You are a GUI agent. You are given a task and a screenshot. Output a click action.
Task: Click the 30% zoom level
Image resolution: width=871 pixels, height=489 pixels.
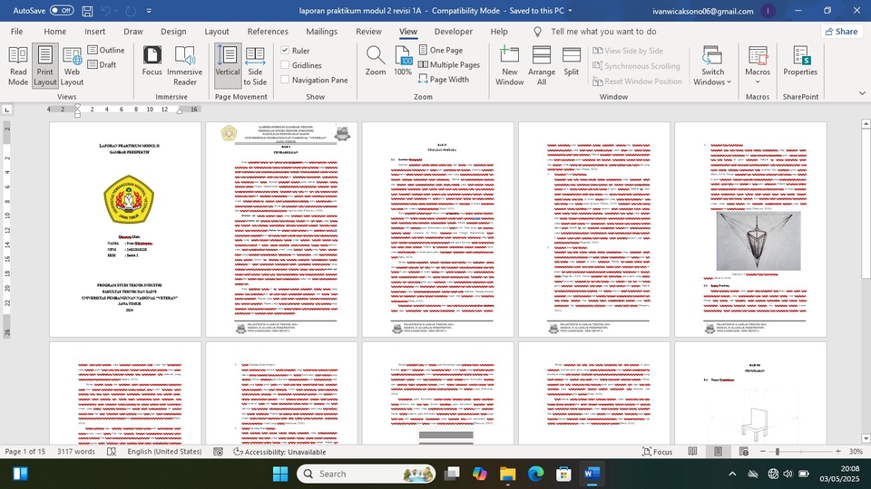coord(856,452)
